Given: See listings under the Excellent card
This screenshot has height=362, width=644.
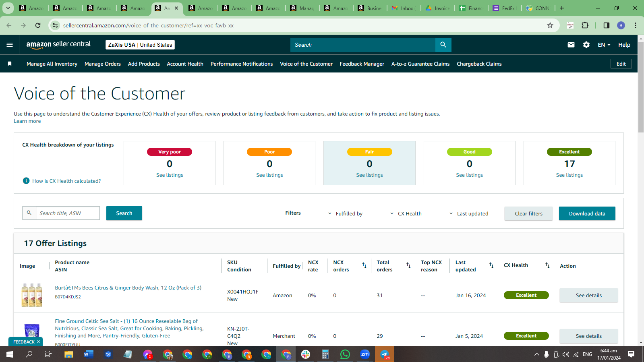Looking at the screenshot, I should point(569,175).
